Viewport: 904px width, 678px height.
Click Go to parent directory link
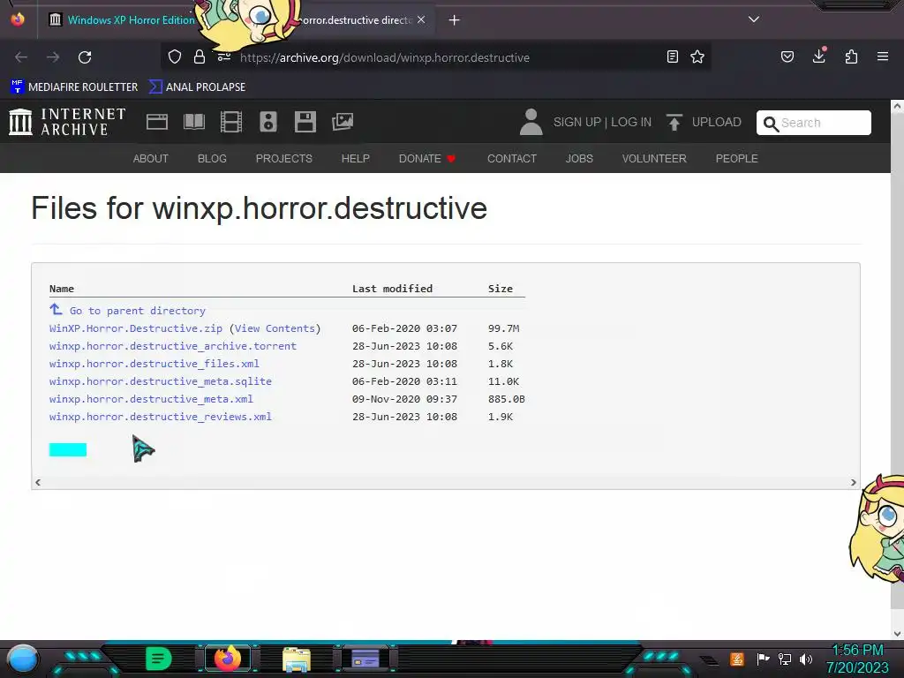[x=137, y=311]
